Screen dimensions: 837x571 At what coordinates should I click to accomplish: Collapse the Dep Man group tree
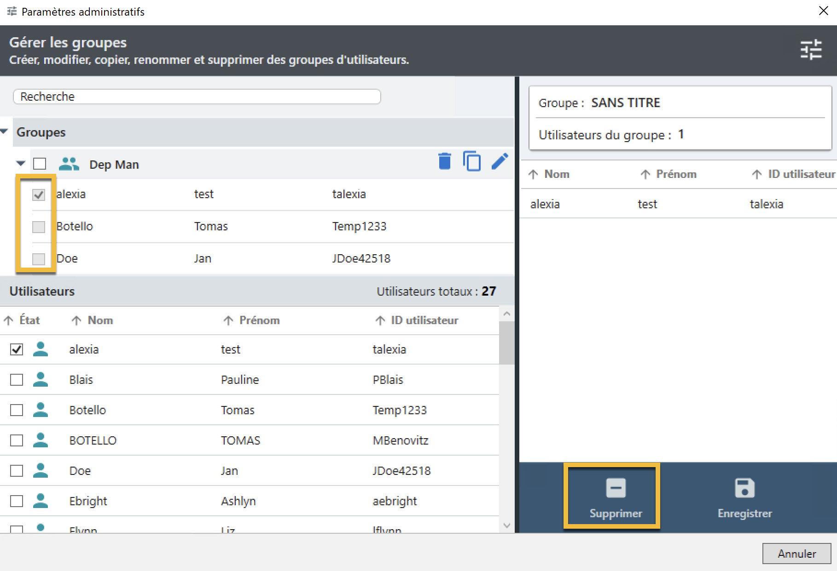[21, 164]
